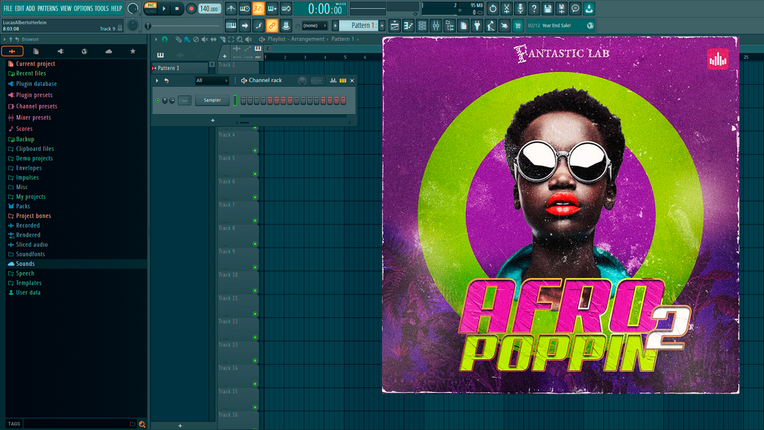764x430 pixels.
Task: Open the FILE menu
Action: coord(8,8)
